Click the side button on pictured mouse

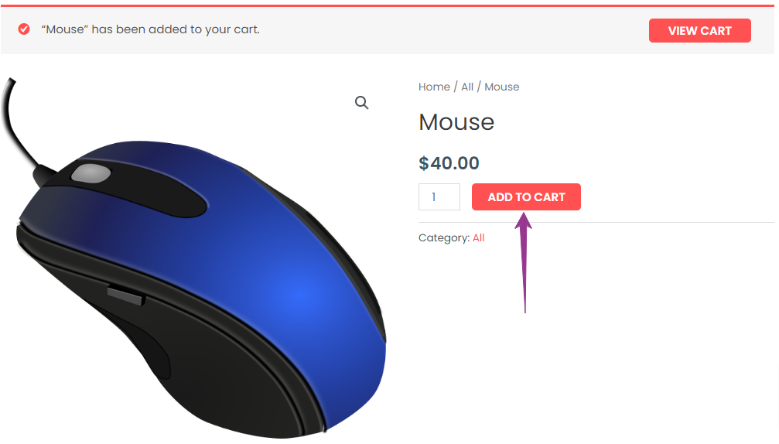point(126,295)
